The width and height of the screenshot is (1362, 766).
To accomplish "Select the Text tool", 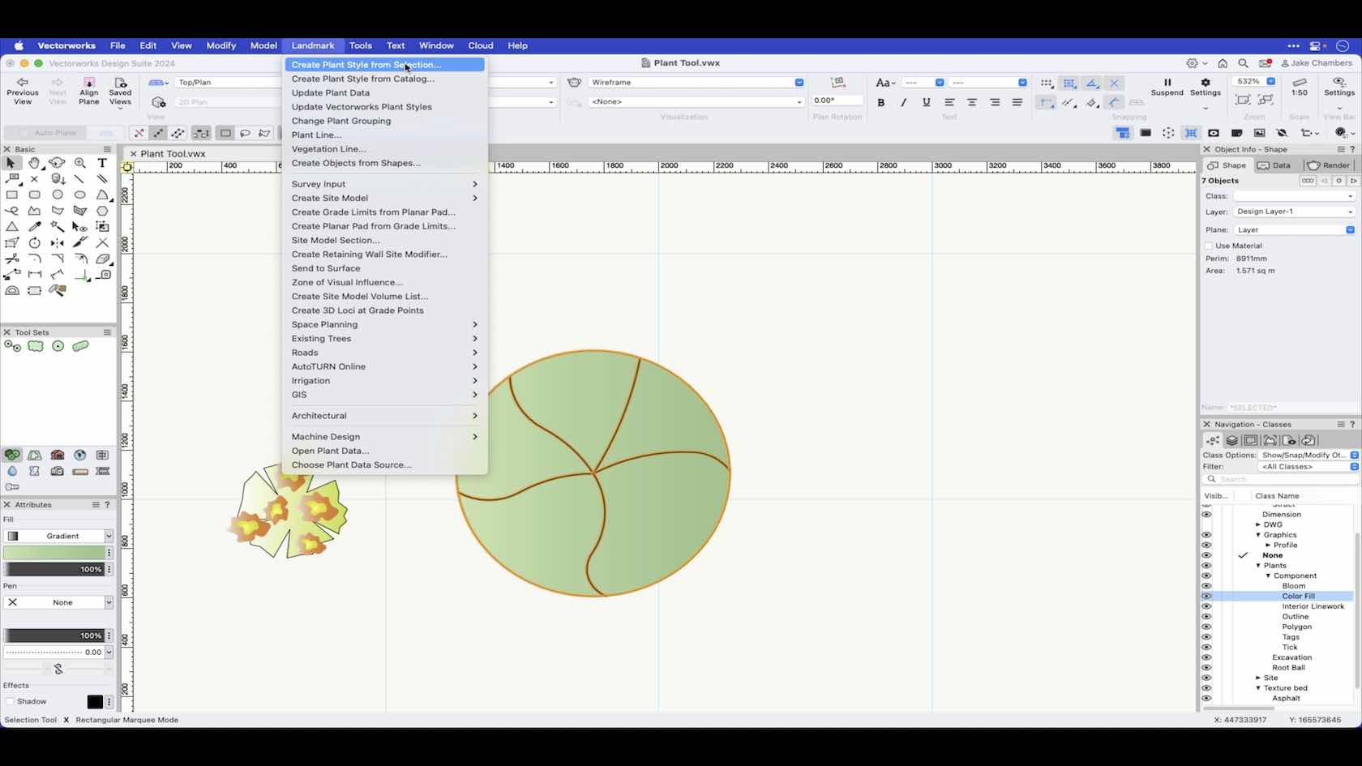I will (102, 163).
